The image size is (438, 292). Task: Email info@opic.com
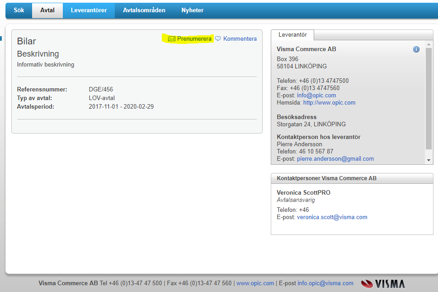click(x=316, y=96)
